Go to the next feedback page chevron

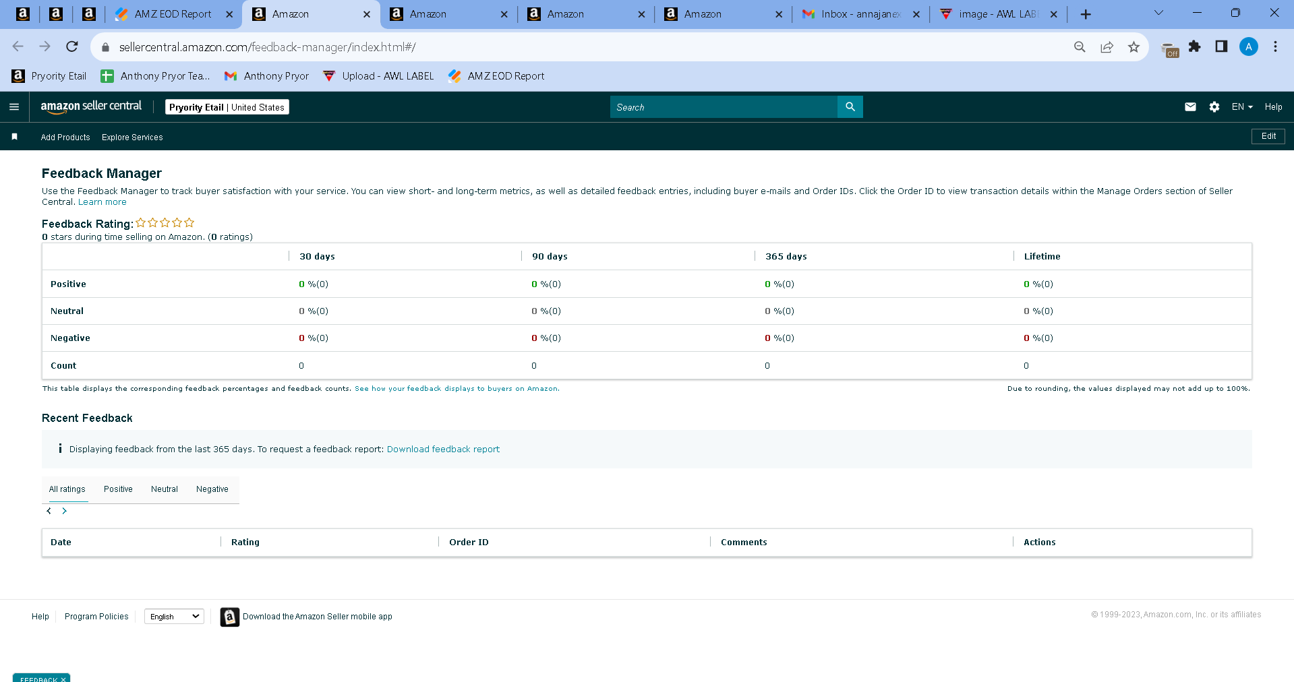click(x=65, y=511)
